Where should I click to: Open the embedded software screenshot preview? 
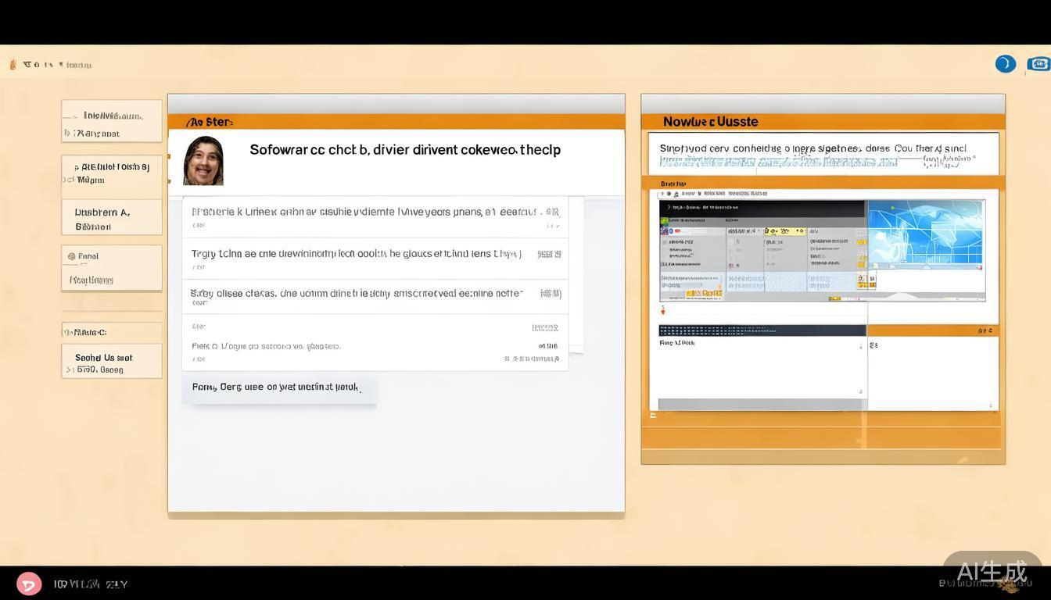click(x=762, y=250)
